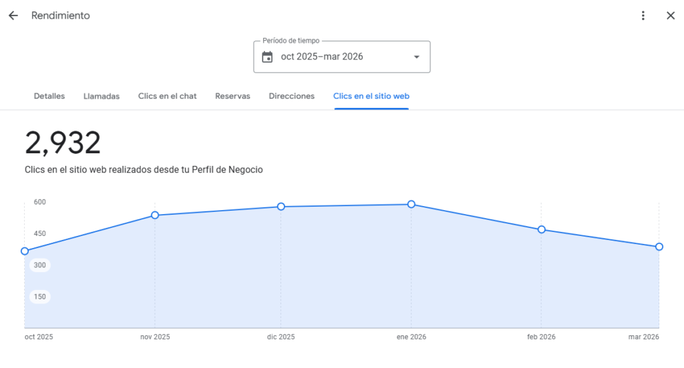The image size is (684, 368).
Task: Click the calendar icon in the period field
Action: coord(267,57)
